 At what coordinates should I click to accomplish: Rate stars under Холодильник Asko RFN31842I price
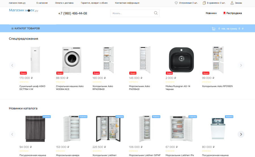pyautogui.click(x=97, y=82)
